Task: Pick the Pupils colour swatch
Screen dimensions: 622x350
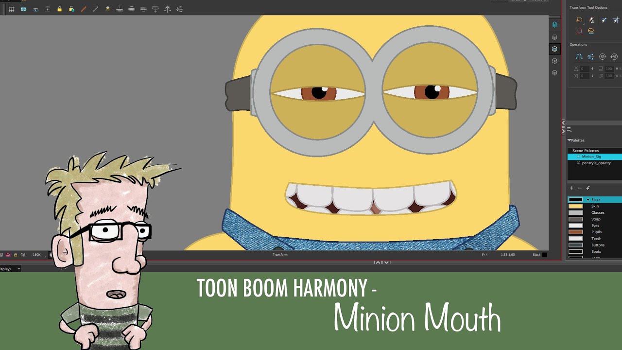Action: (576, 232)
